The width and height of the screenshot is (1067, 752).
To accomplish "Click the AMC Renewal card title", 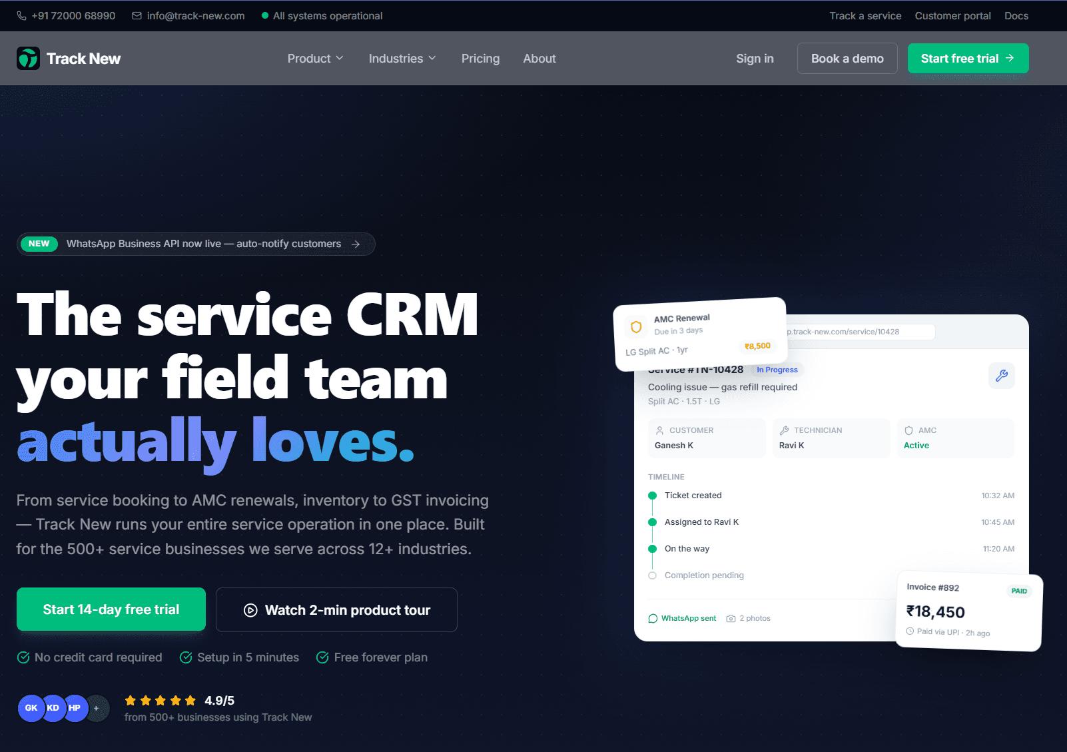I will point(682,318).
